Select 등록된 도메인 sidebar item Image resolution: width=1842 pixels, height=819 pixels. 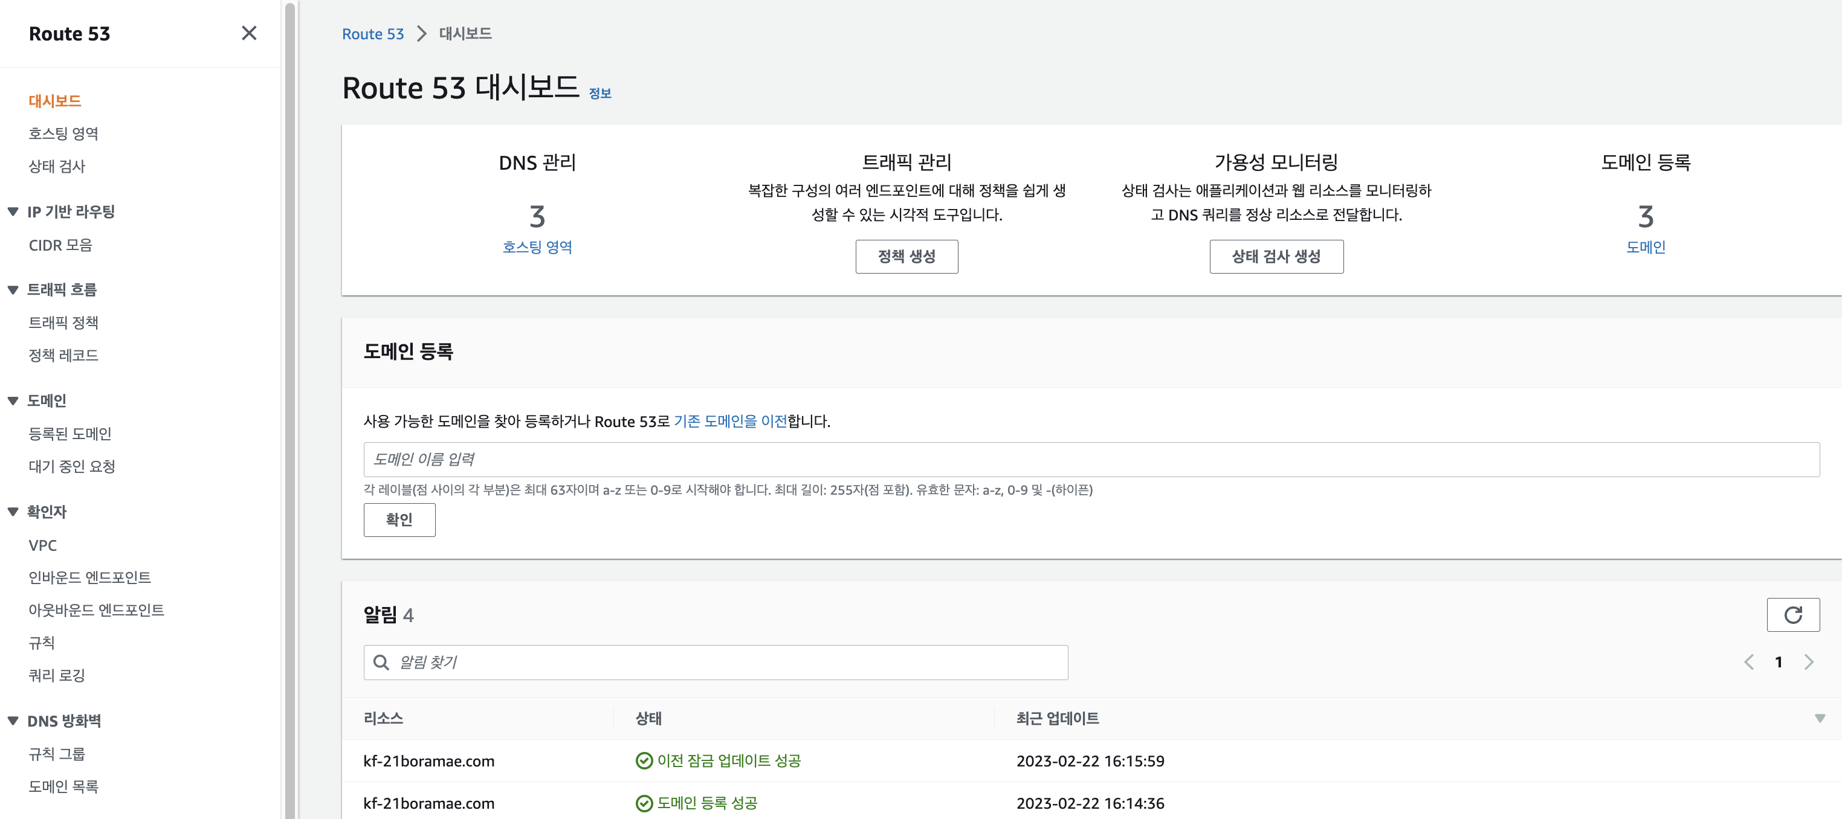pyautogui.click(x=69, y=433)
